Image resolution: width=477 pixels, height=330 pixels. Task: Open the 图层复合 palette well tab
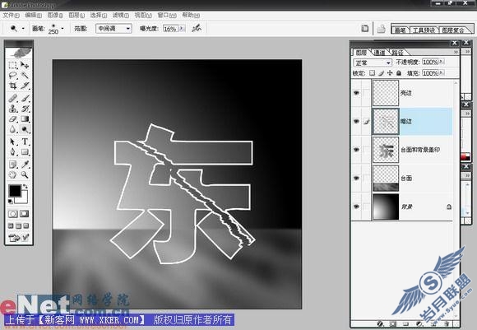click(x=453, y=30)
